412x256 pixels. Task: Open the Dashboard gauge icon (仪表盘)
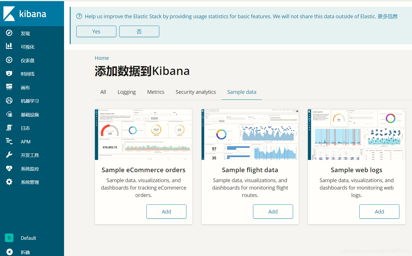pyautogui.click(x=9, y=60)
